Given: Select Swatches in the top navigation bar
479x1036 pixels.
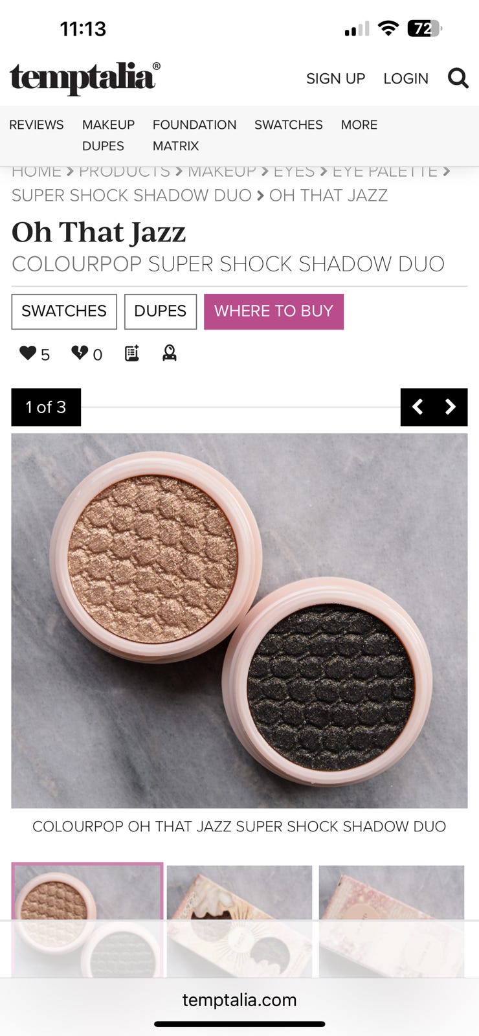Looking at the screenshot, I should (x=288, y=124).
